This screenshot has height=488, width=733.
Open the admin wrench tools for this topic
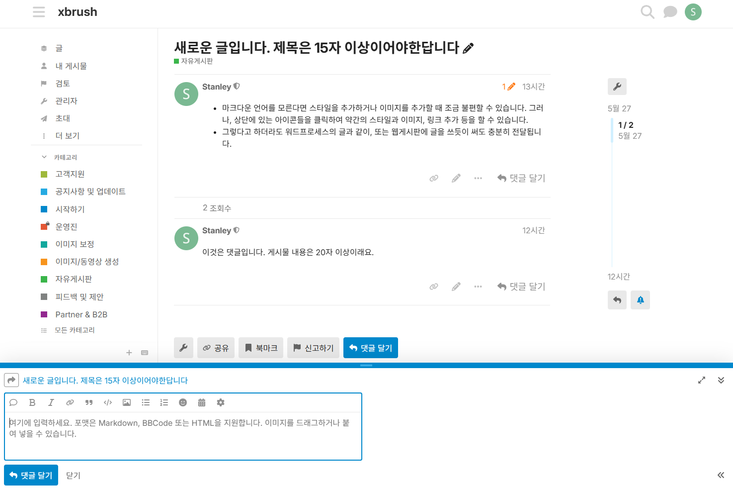click(x=617, y=86)
